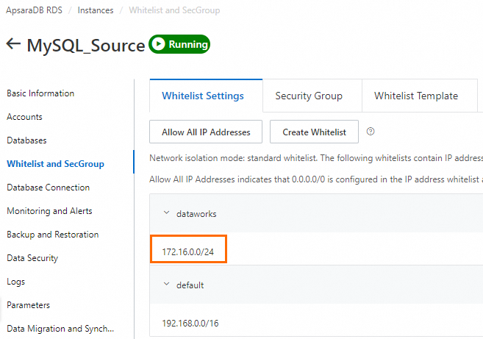Open Monitoring and Alerts
The width and height of the screenshot is (483, 339).
pos(49,211)
